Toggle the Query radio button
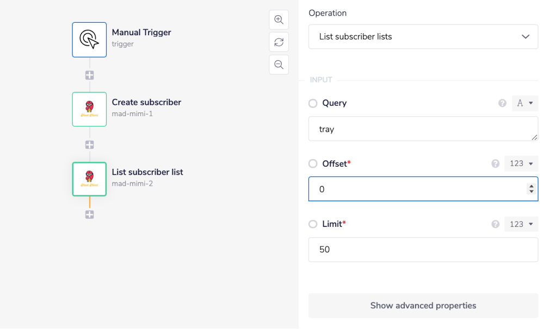 313,103
